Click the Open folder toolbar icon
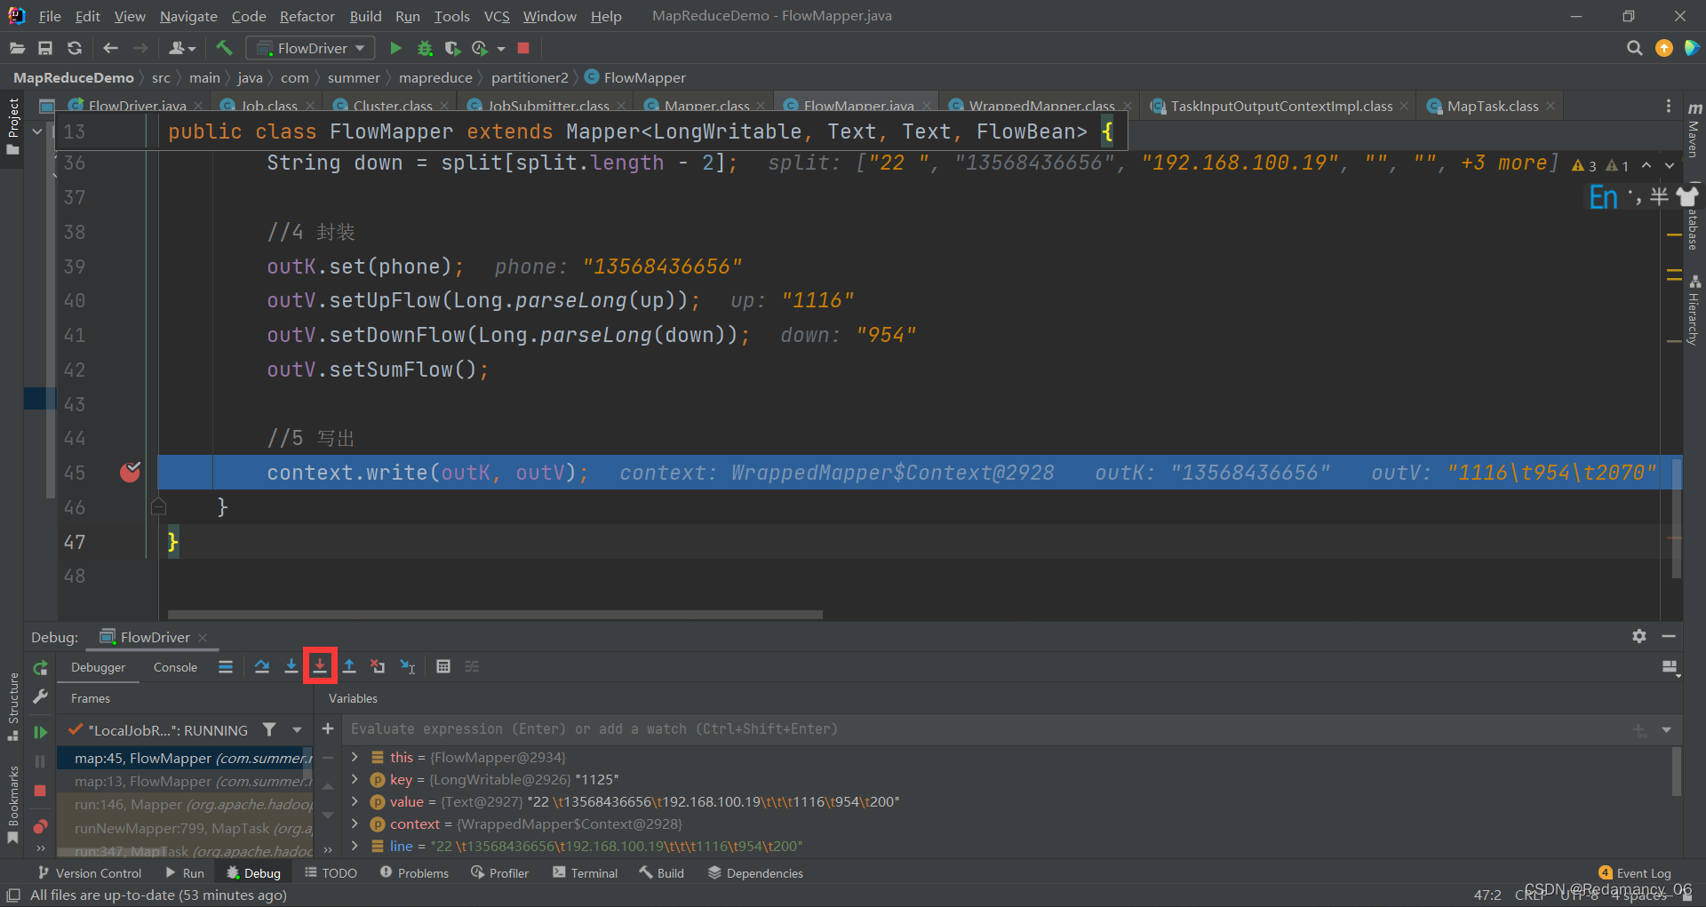This screenshot has width=1706, height=907. click(17, 48)
